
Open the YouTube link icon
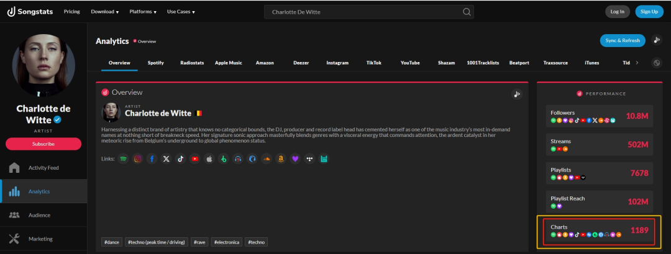[195, 159]
